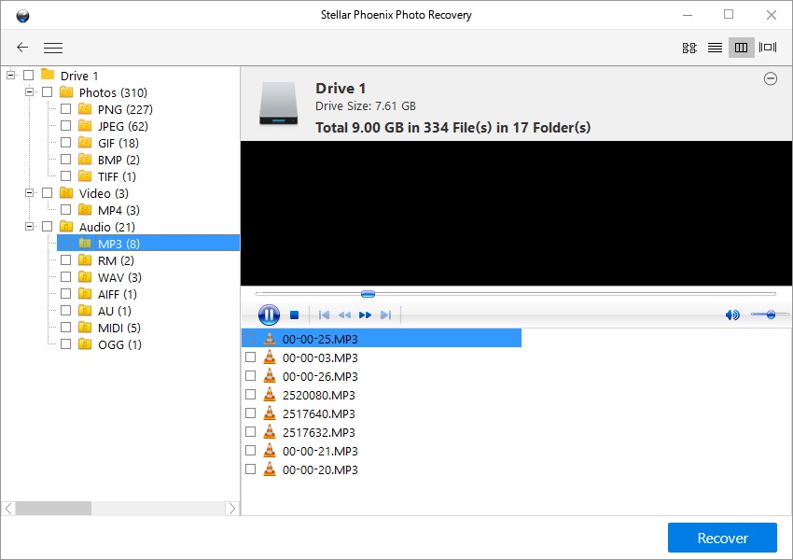Switch to list view
Viewport: 793px width, 560px height.
pos(715,47)
